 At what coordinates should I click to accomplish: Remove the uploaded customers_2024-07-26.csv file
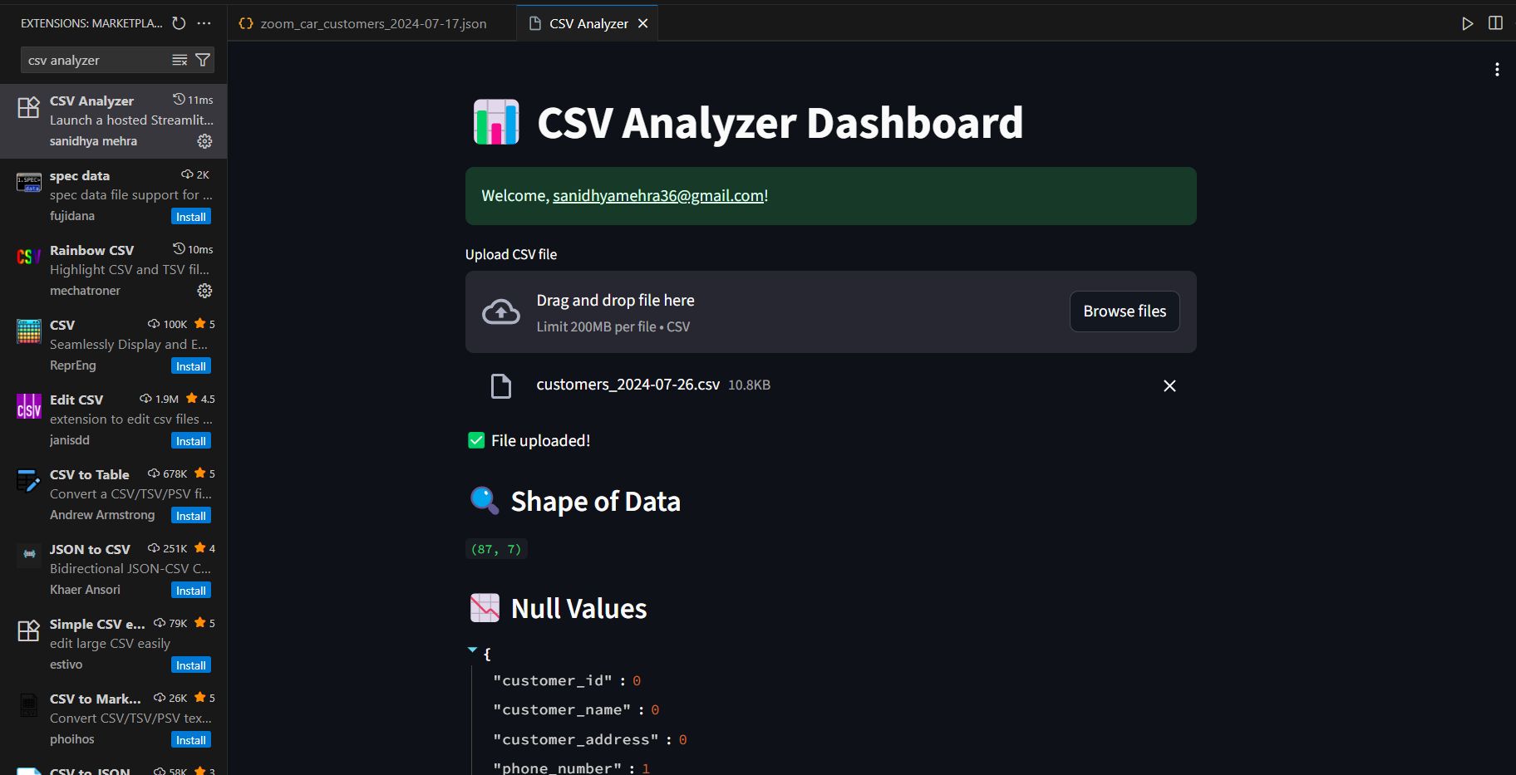[1169, 385]
